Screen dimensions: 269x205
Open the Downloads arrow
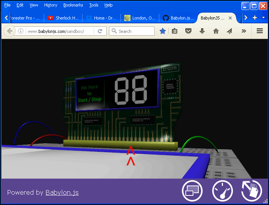point(202,31)
